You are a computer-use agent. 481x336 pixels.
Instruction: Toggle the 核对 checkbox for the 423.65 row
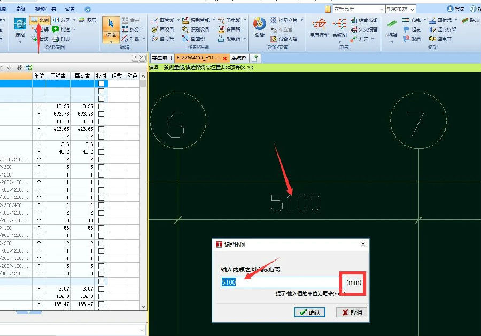pyautogui.click(x=101, y=129)
